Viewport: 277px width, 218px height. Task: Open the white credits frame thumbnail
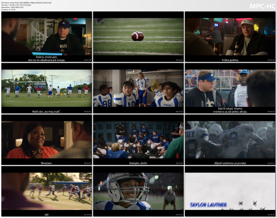(x=230, y=191)
